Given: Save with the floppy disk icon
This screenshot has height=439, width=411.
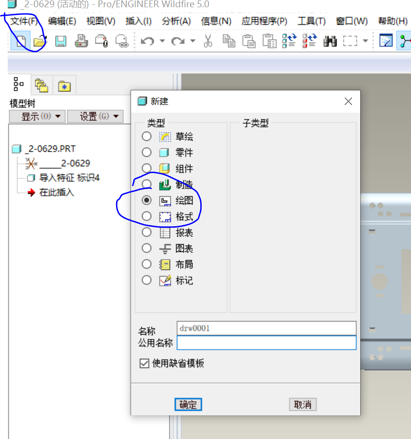Looking at the screenshot, I should (x=60, y=41).
